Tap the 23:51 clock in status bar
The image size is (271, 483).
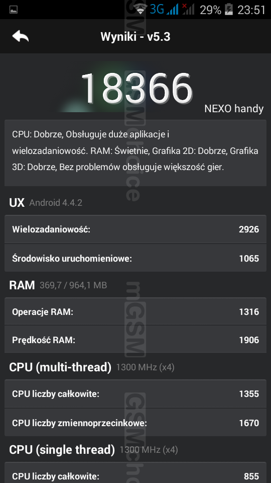pos(251,10)
